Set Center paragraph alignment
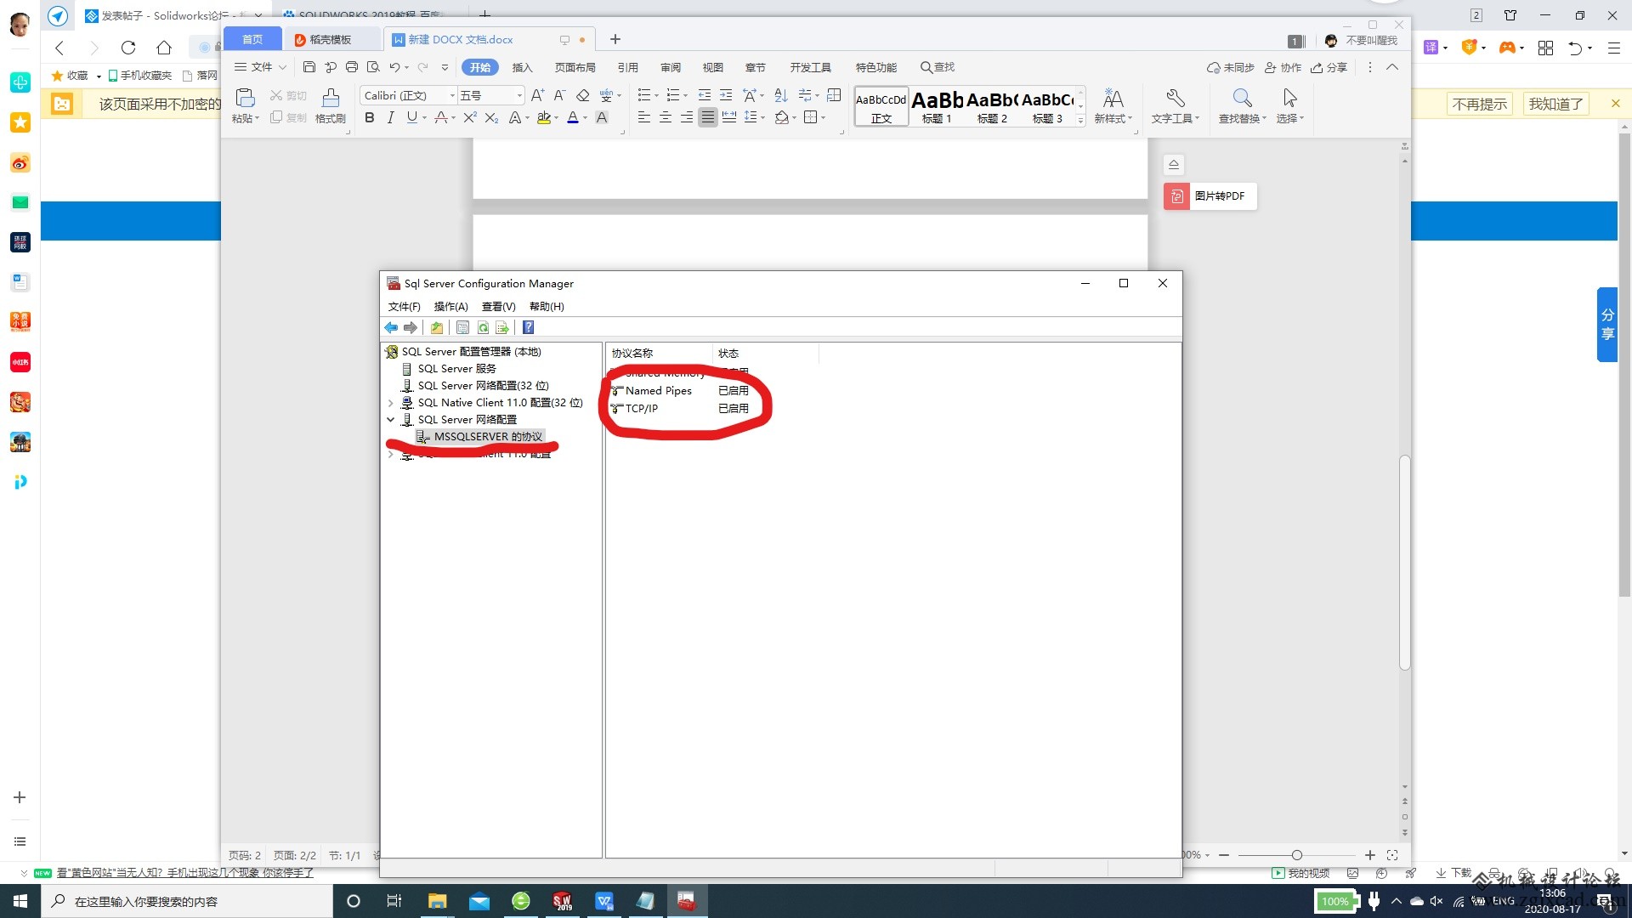 pos(666,118)
